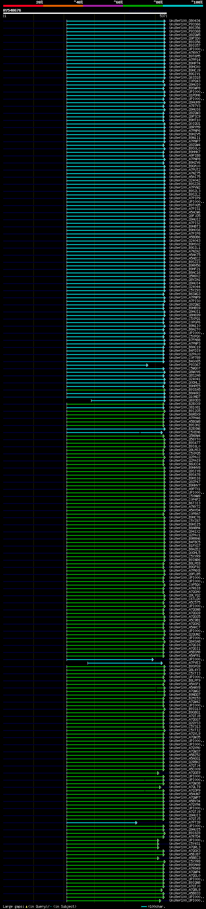Screen dimensions: 206x909
Task: Select hit label UniRef100_C5WQ07
Action: click(x=184, y=369)
